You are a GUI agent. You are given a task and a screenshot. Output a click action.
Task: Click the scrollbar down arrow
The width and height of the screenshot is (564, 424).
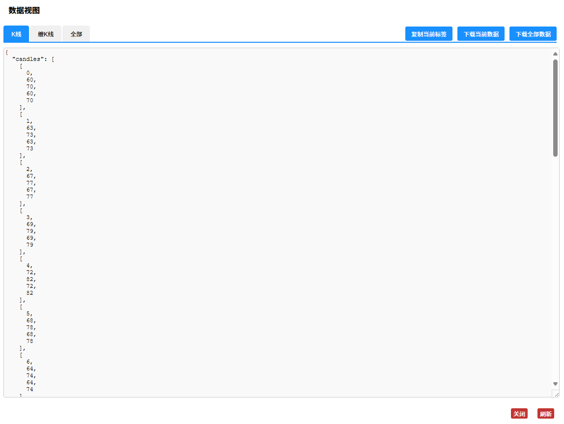555,384
